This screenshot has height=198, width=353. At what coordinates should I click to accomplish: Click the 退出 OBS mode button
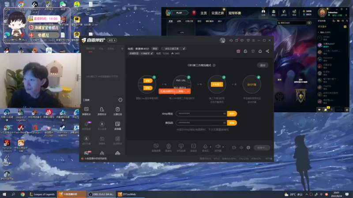[x=263, y=65]
